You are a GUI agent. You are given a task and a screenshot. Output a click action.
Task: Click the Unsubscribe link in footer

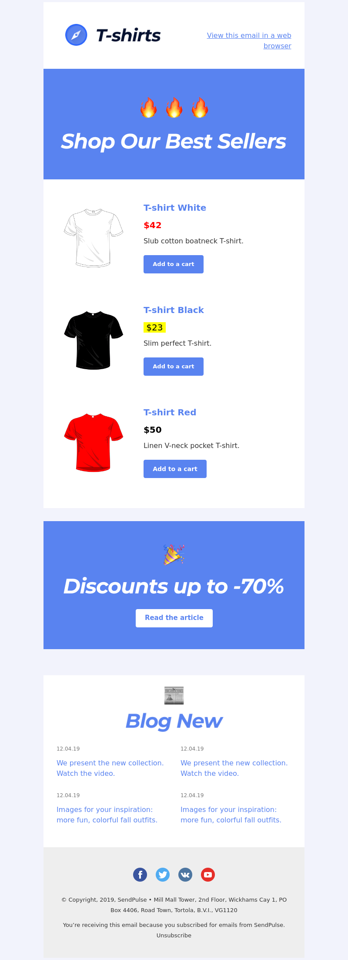pyautogui.click(x=174, y=935)
